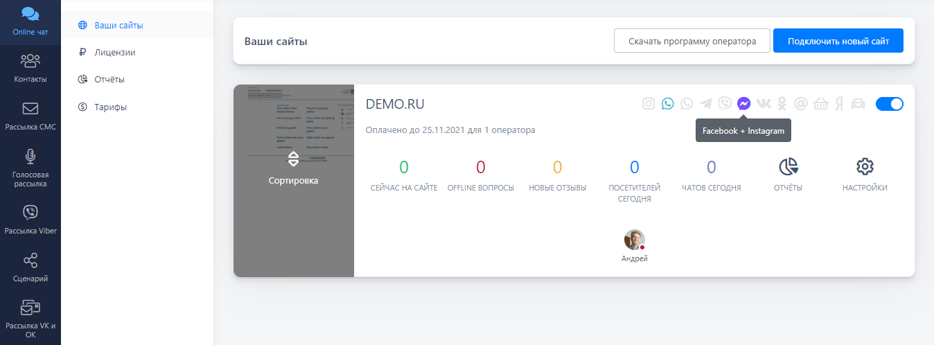Click the Yandex Я channel icon
The image size is (934, 345).
pyautogui.click(x=839, y=104)
